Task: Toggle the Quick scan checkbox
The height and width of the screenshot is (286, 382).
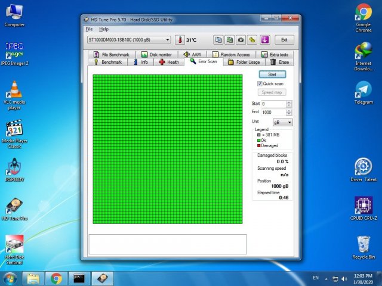Action: tap(260, 84)
